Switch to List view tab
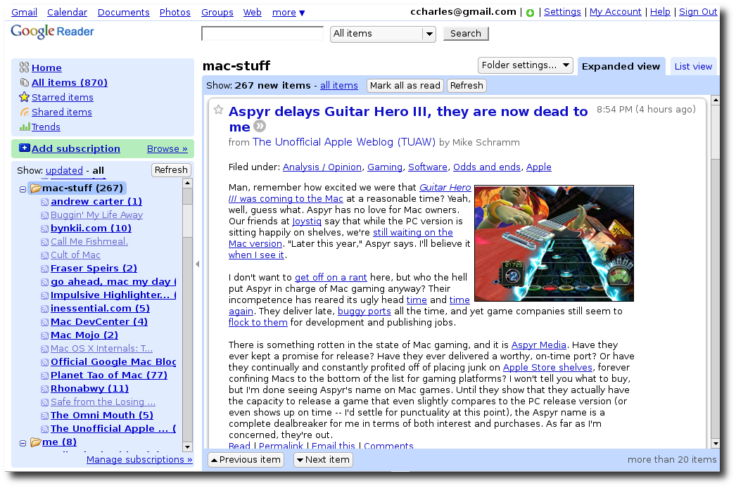 click(693, 67)
